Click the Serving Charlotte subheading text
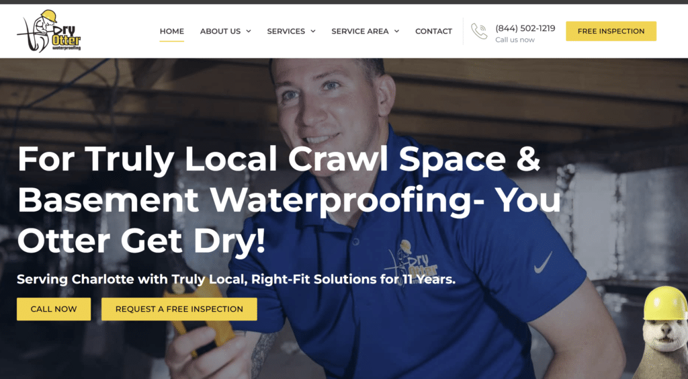 pyautogui.click(x=236, y=279)
